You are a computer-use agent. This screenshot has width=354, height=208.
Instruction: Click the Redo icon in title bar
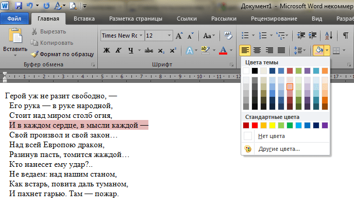pos(46,6)
